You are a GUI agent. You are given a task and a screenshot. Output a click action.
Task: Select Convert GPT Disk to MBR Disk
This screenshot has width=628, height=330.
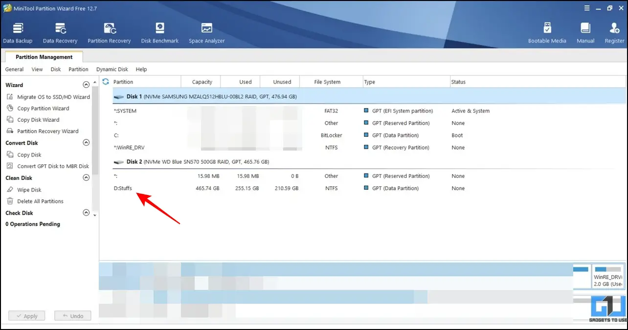[x=53, y=166]
